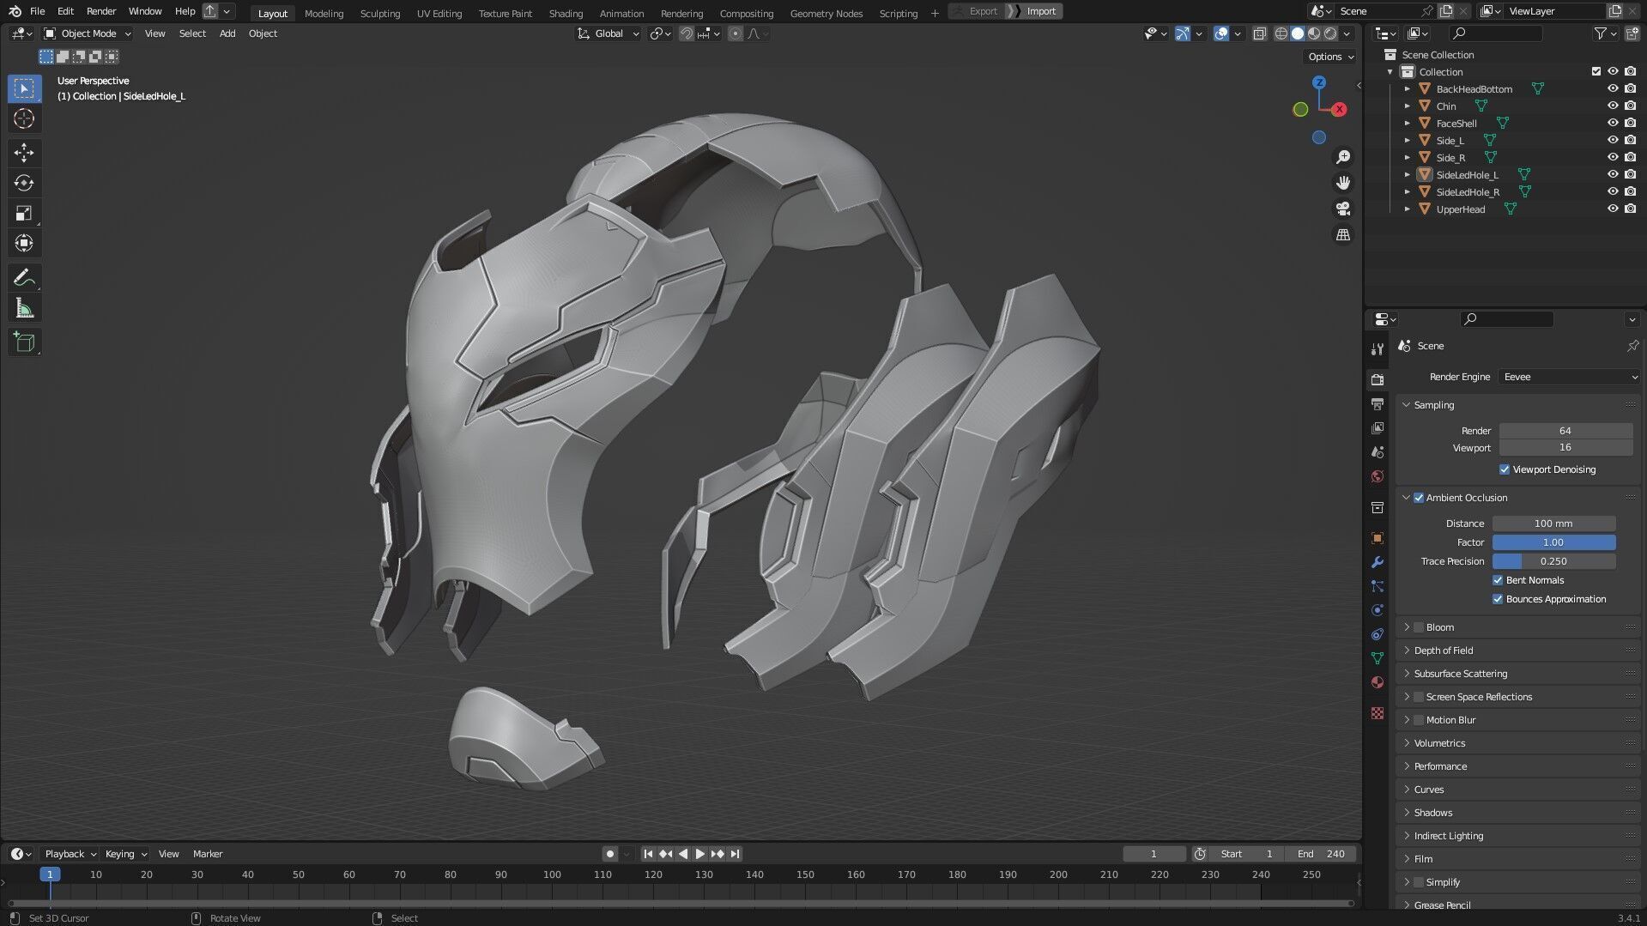Viewport: 1647px width, 926px height.
Task: Uncheck Viewport Denoising
Action: click(x=1504, y=469)
